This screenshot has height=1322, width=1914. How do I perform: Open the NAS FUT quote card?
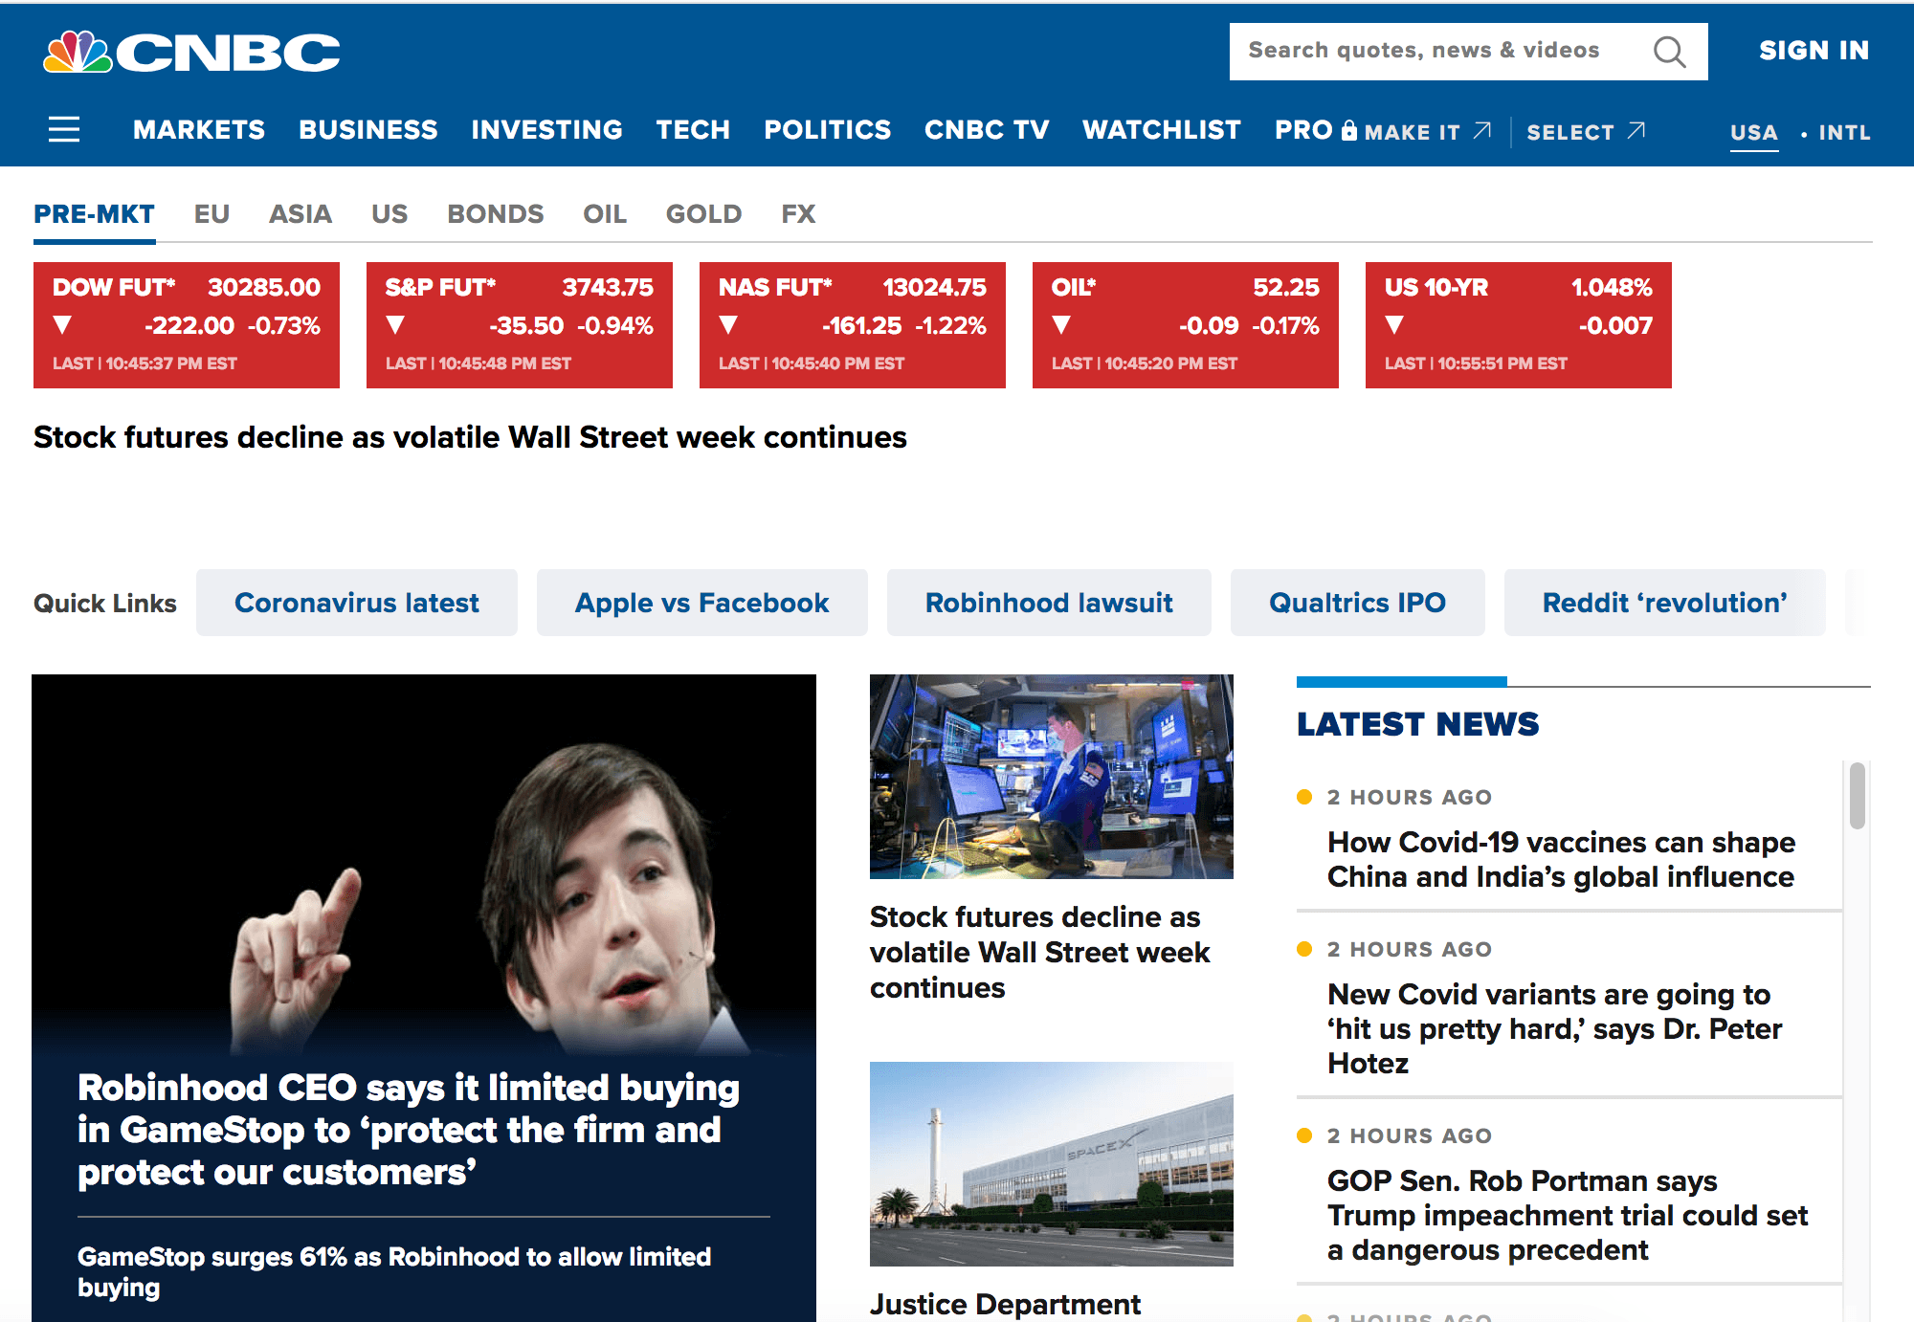pos(853,325)
